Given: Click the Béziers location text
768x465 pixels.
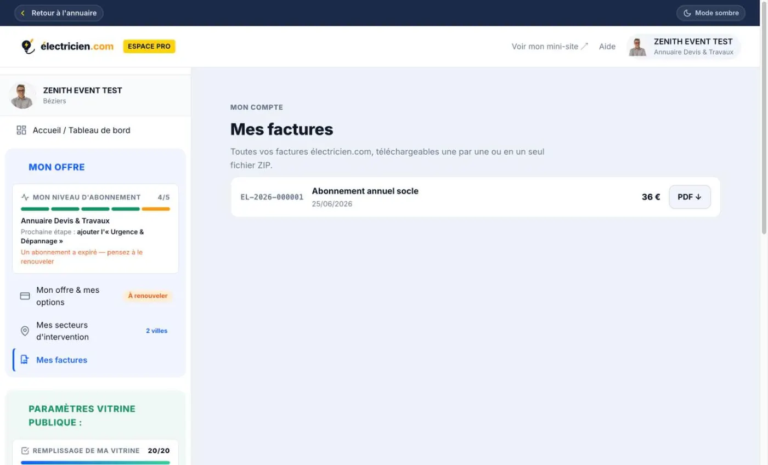Looking at the screenshot, I should [x=54, y=101].
